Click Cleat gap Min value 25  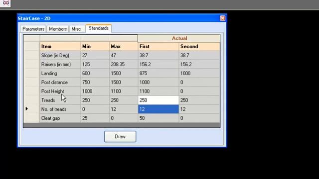(x=95, y=118)
